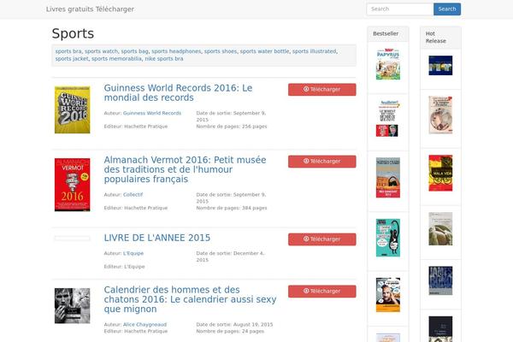
Task: Open the LIVRE DE L'ANNEE 2015 title
Action: [157, 238]
